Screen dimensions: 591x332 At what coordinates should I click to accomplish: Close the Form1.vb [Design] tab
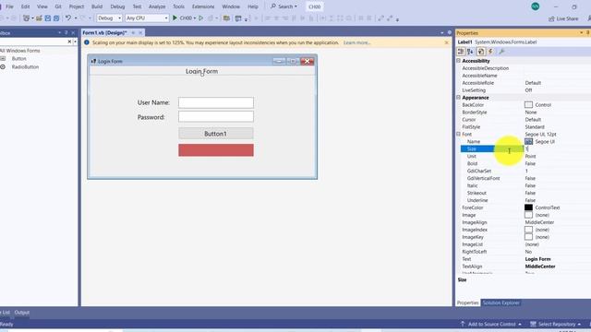(x=140, y=33)
